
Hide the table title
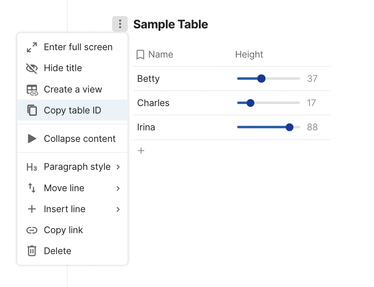point(62,68)
